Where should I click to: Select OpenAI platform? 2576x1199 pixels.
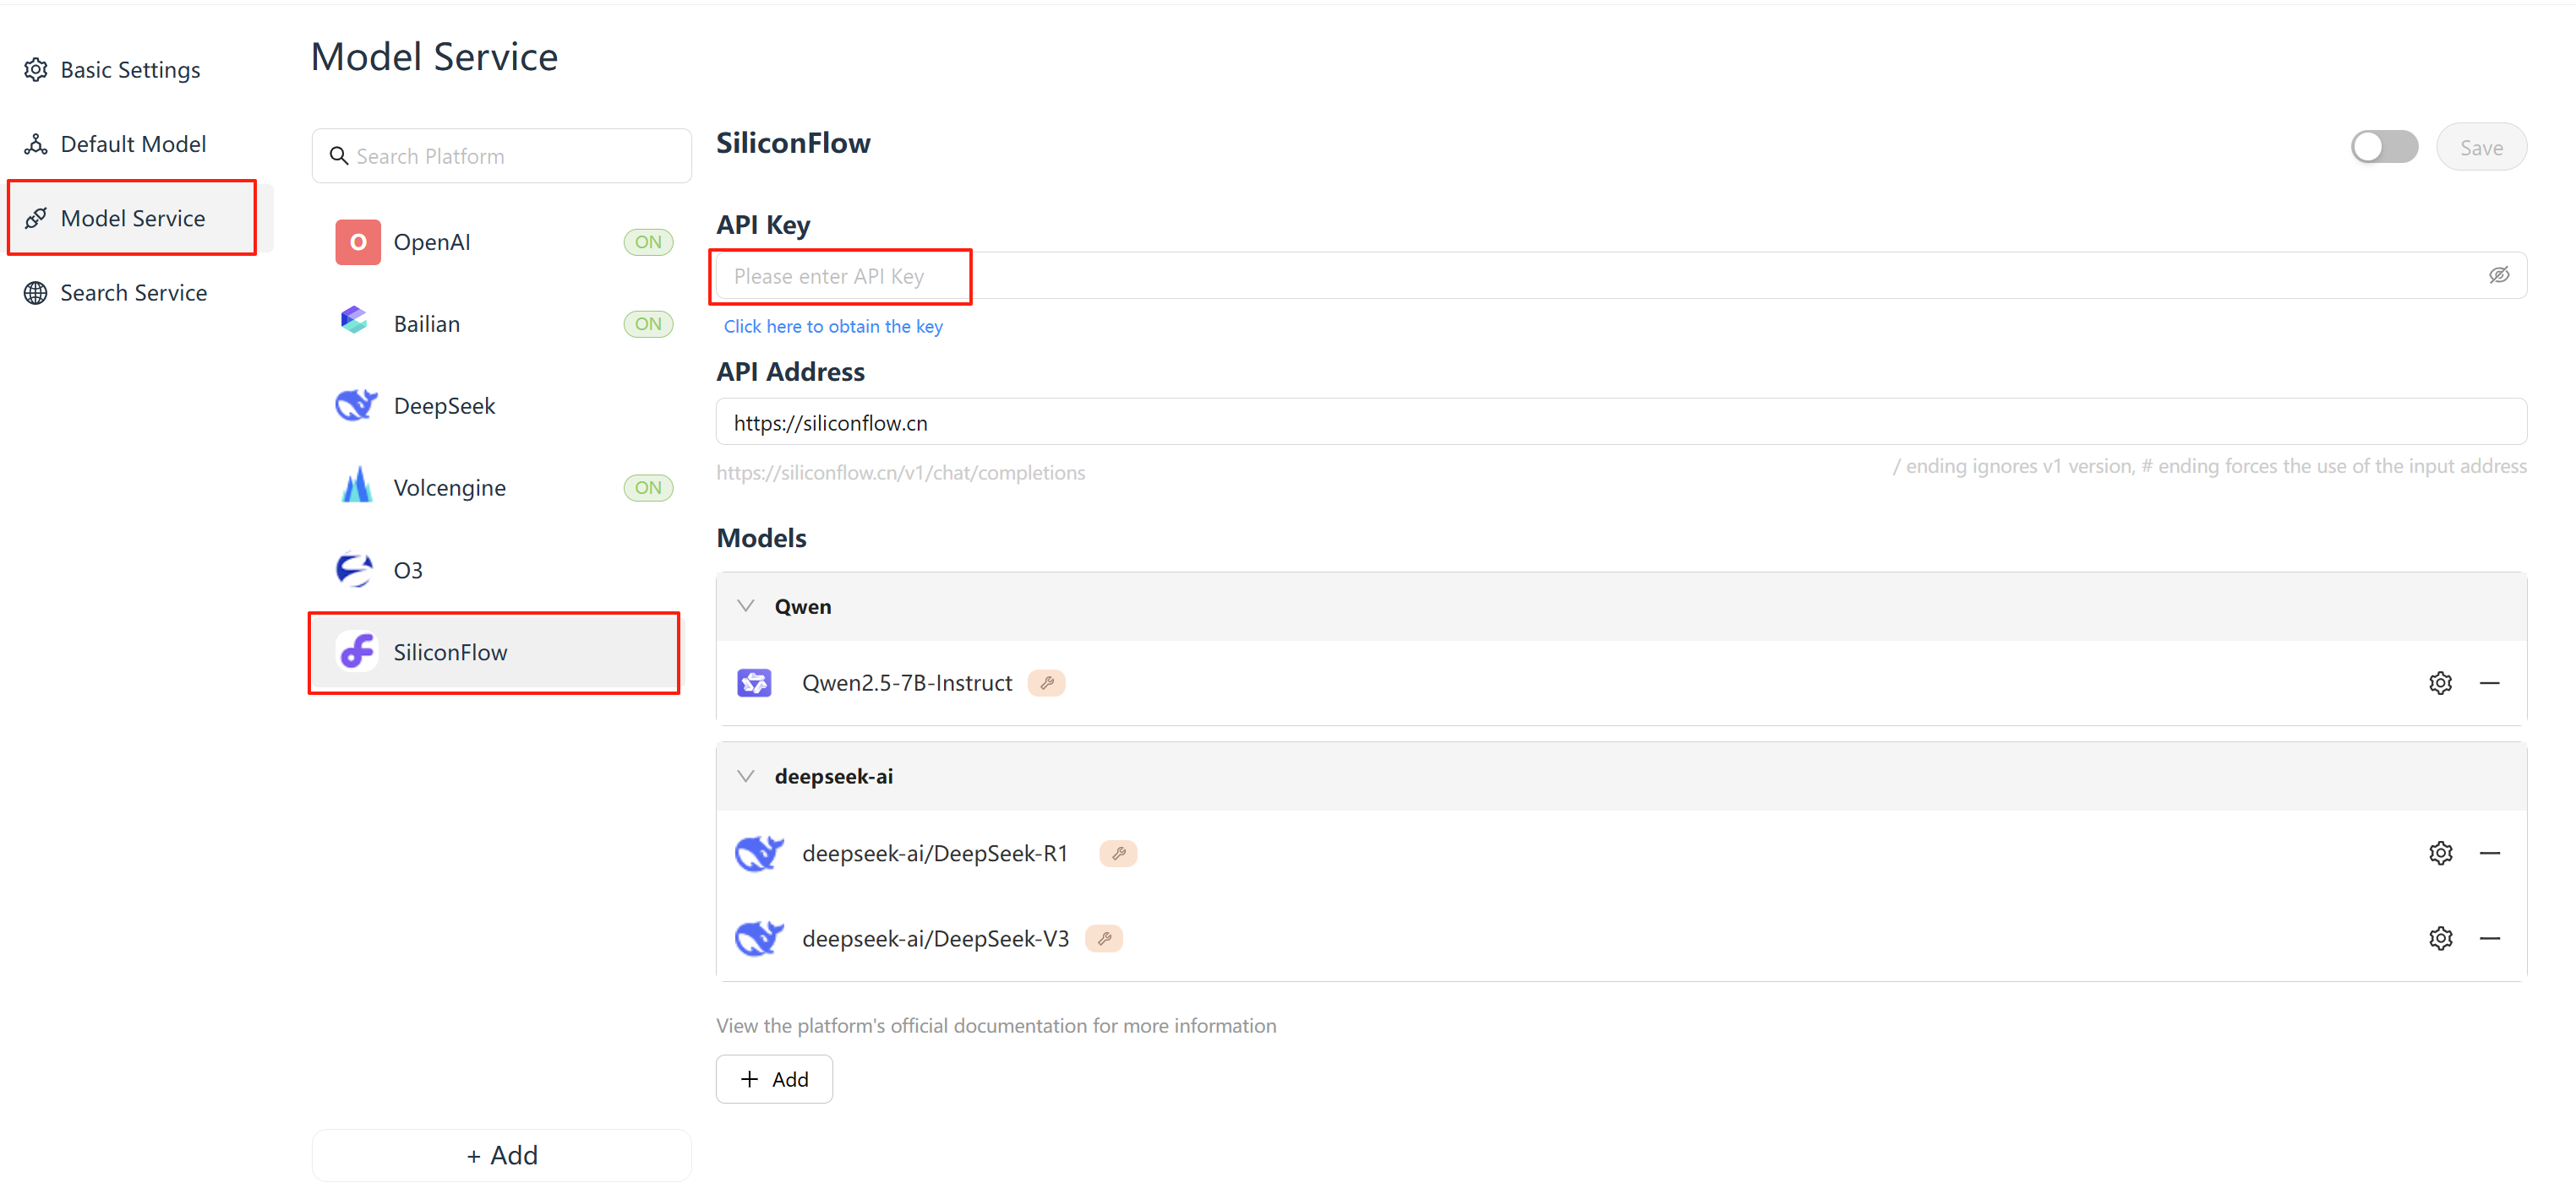500,241
